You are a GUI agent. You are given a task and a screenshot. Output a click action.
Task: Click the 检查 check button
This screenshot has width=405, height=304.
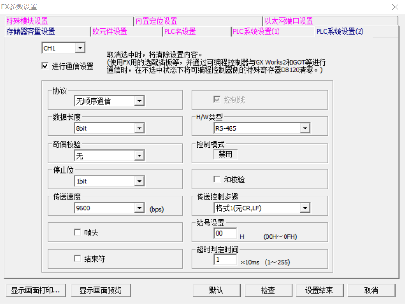click(268, 290)
